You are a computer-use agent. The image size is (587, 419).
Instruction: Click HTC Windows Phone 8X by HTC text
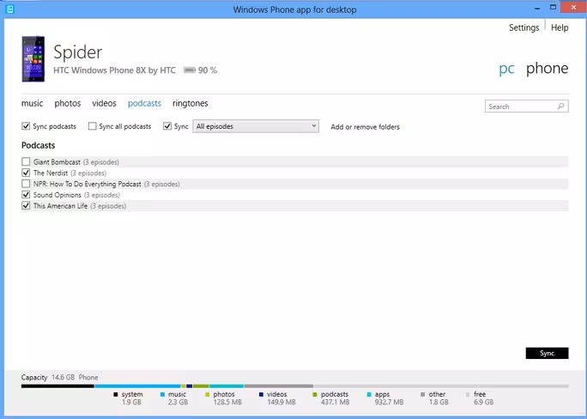click(114, 70)
